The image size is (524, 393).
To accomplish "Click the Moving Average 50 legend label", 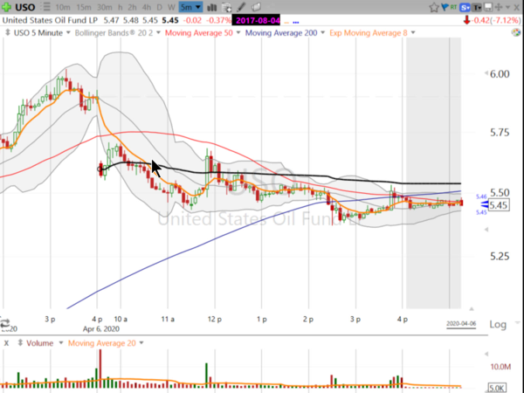I will pyautogui.click(x=199, y=33).
